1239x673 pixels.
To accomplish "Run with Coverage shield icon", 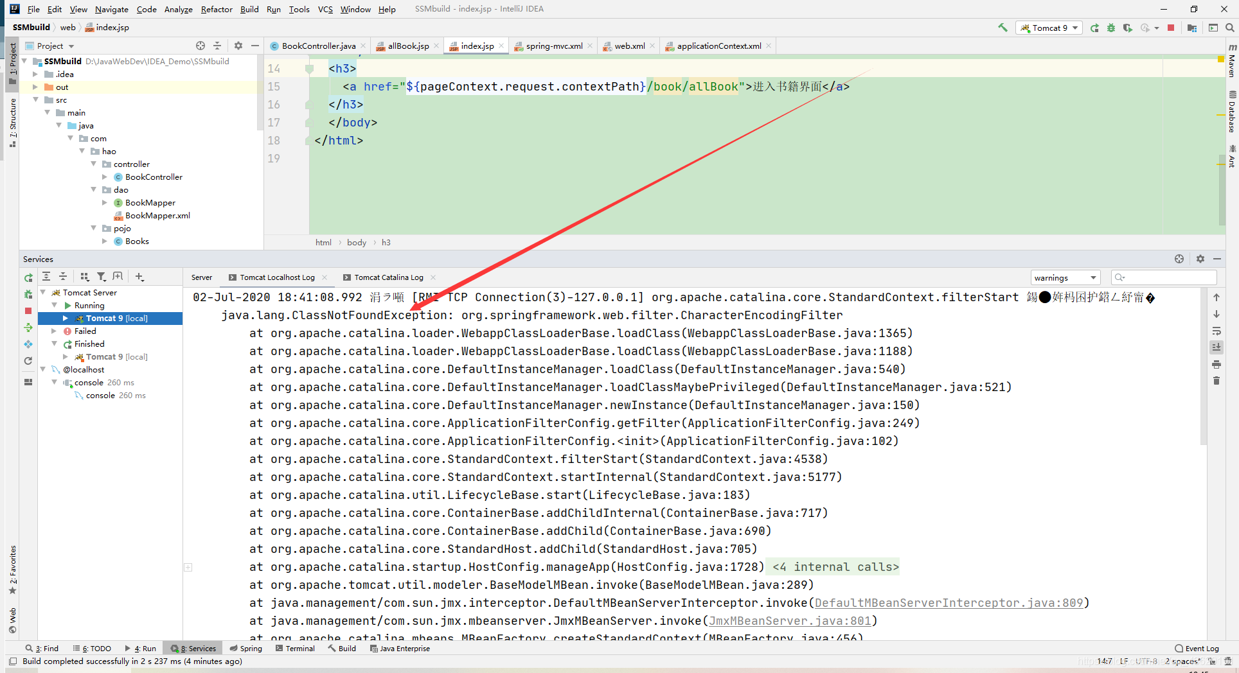I will click(1128, 28).
